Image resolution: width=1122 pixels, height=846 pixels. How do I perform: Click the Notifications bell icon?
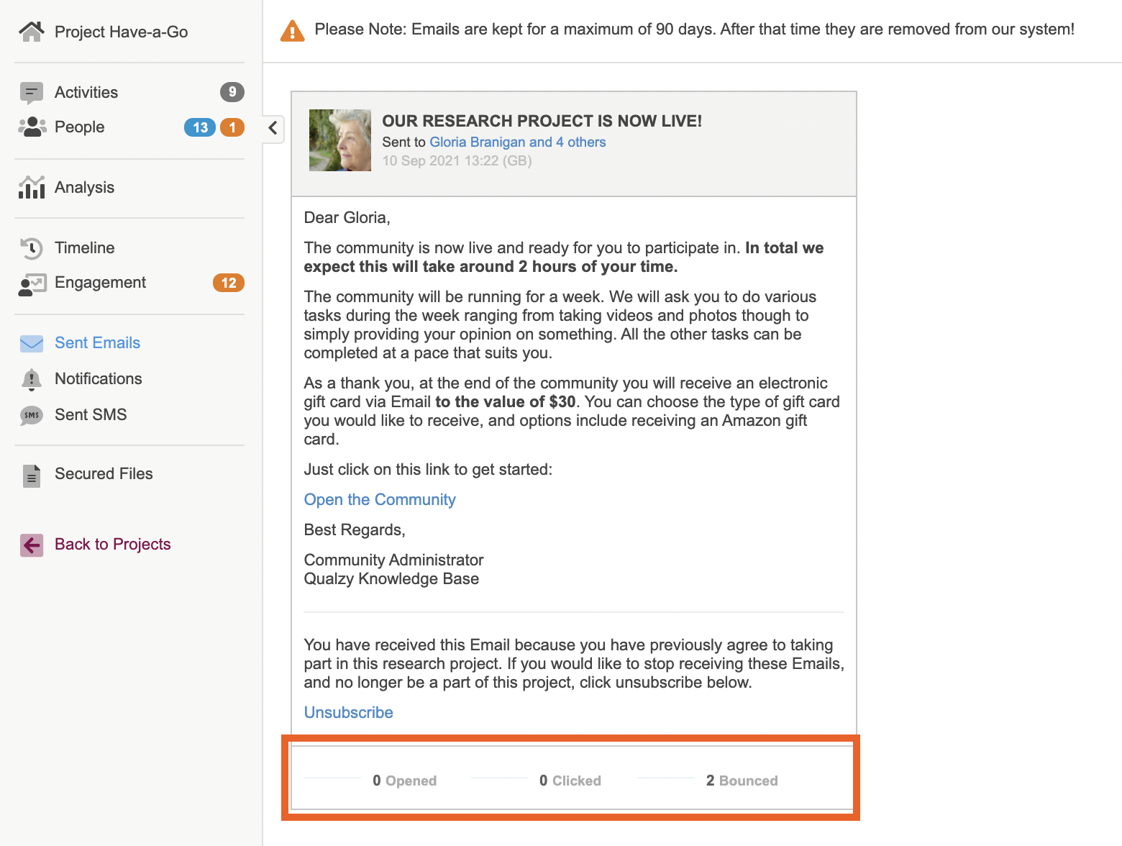[32, 379]
